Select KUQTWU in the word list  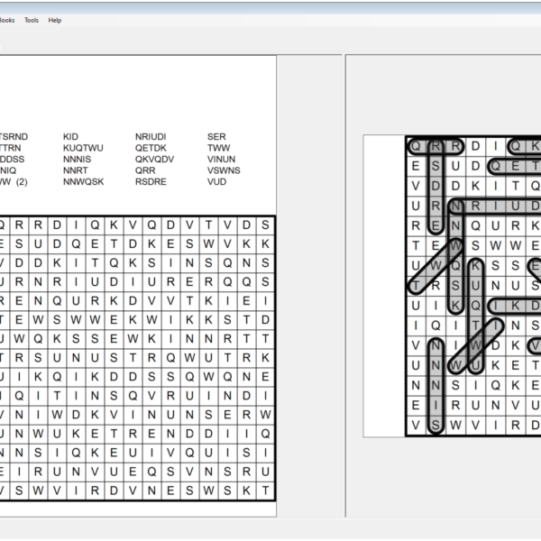83,148
